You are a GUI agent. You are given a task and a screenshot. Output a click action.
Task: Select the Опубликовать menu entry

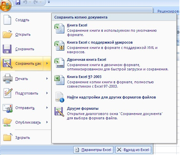point(26,122)
